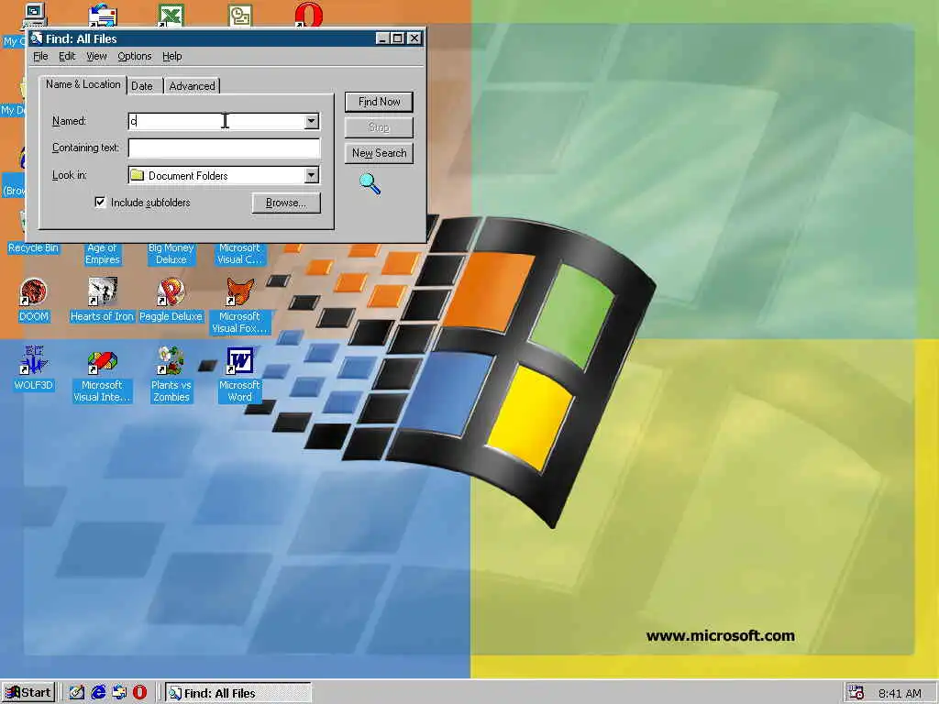Switch to the Date tab

pyautogui.click(x=142, y=86)
